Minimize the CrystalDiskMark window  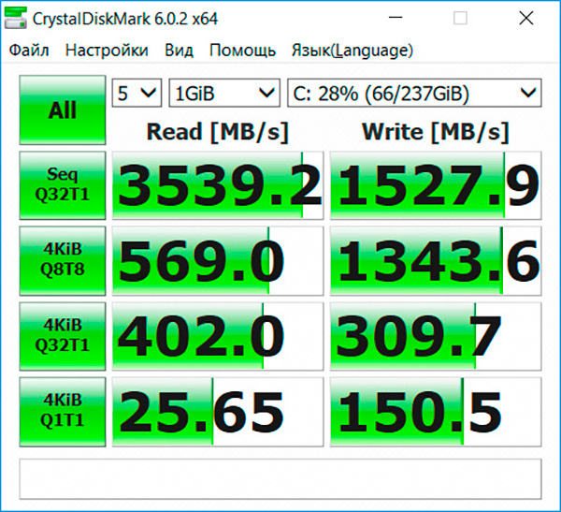(407, 18)
